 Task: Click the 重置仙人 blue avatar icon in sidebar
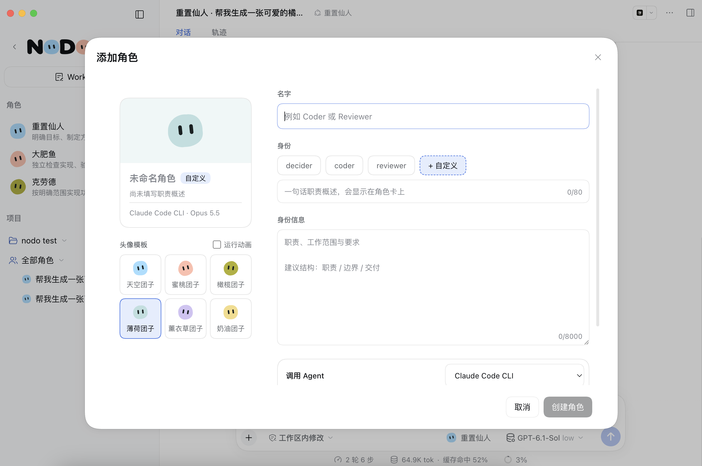pos(18,131)
